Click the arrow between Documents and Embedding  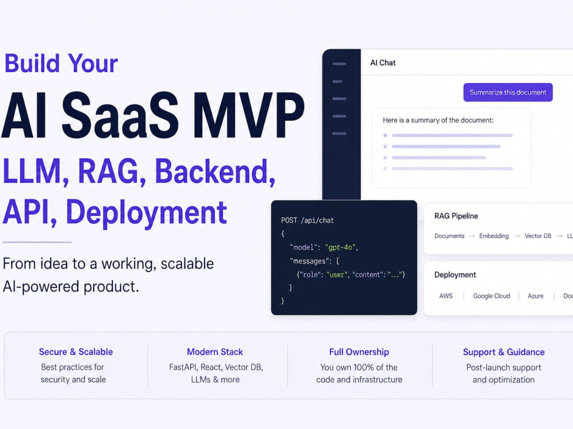point(472,236)
